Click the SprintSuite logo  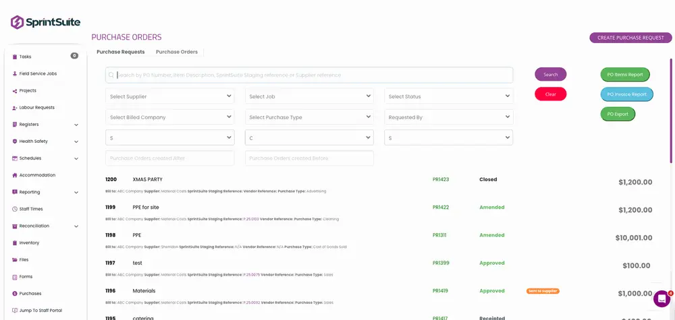pyautogui.click(x=46, y=22)
